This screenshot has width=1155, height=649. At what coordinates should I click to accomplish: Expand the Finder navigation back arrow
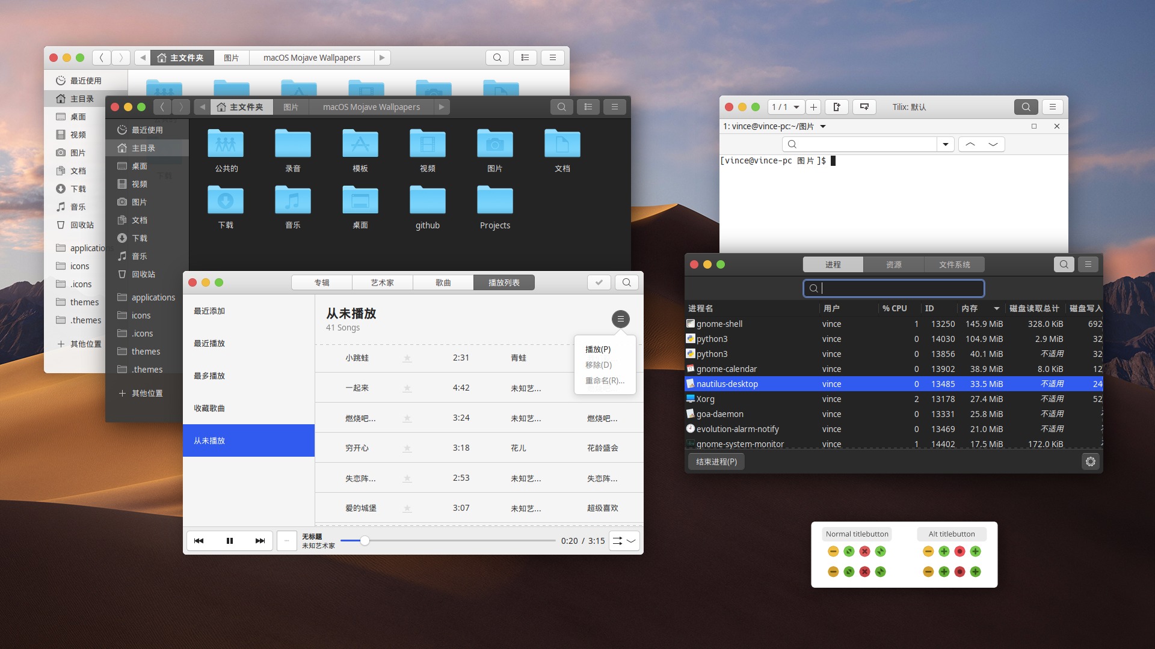coord(102,57)
